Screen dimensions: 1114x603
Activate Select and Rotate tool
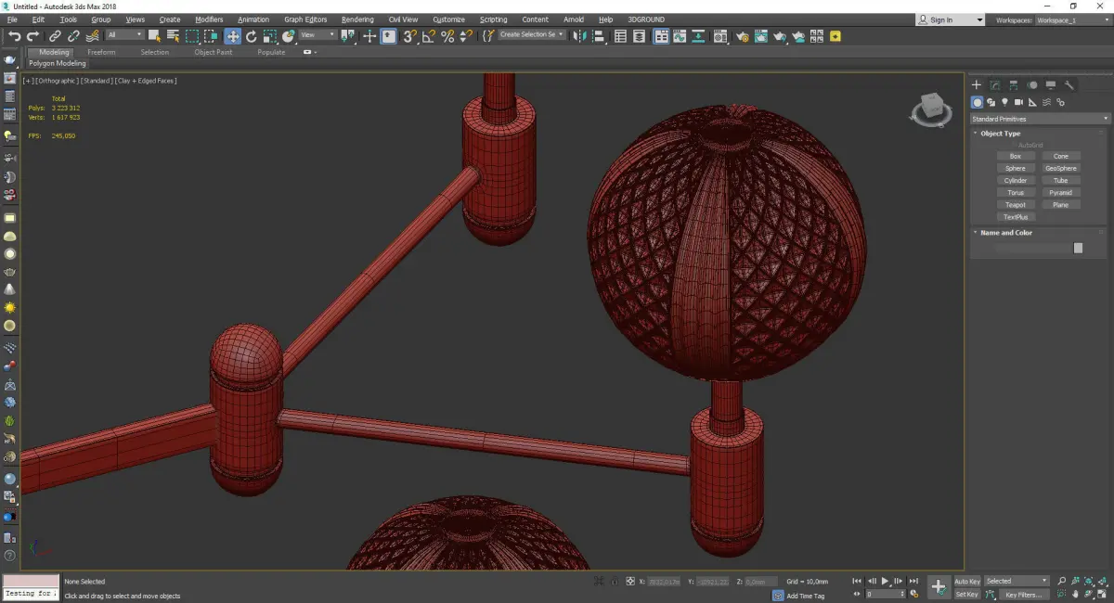[251, 36]
